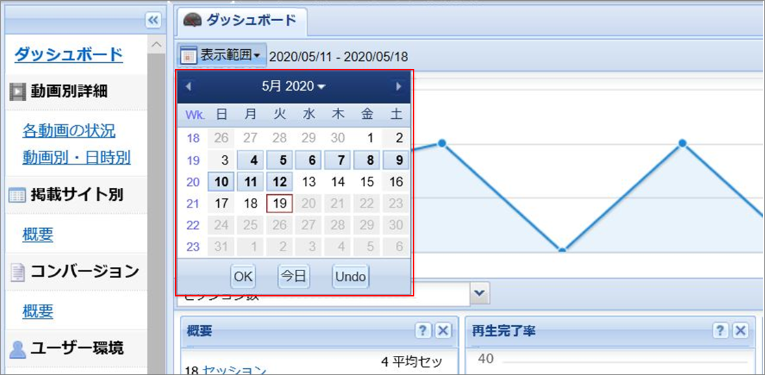Screen dimensions: 765x375
Task: Select May 15 in the calendar
Action: point(367,182)
